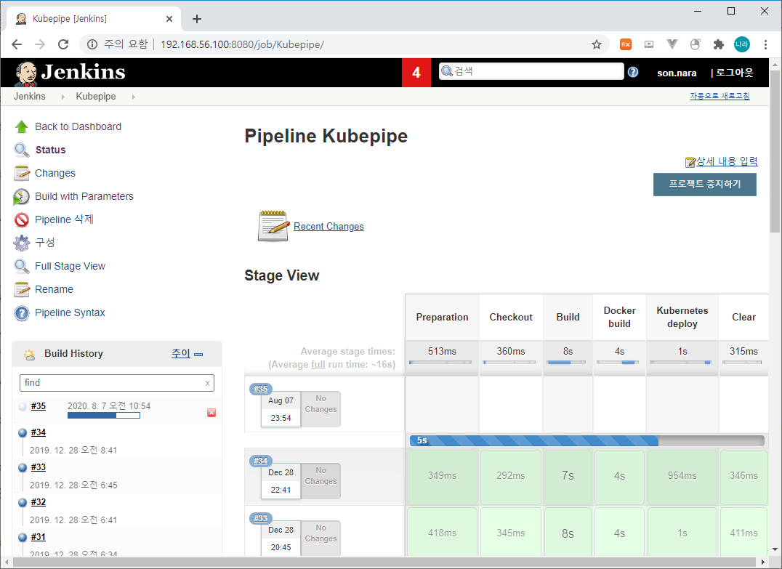This screenshot has width=782, height=569.
Task: Open the Recent Changes link
Action: pyautogui.click(x=328, y=227)
